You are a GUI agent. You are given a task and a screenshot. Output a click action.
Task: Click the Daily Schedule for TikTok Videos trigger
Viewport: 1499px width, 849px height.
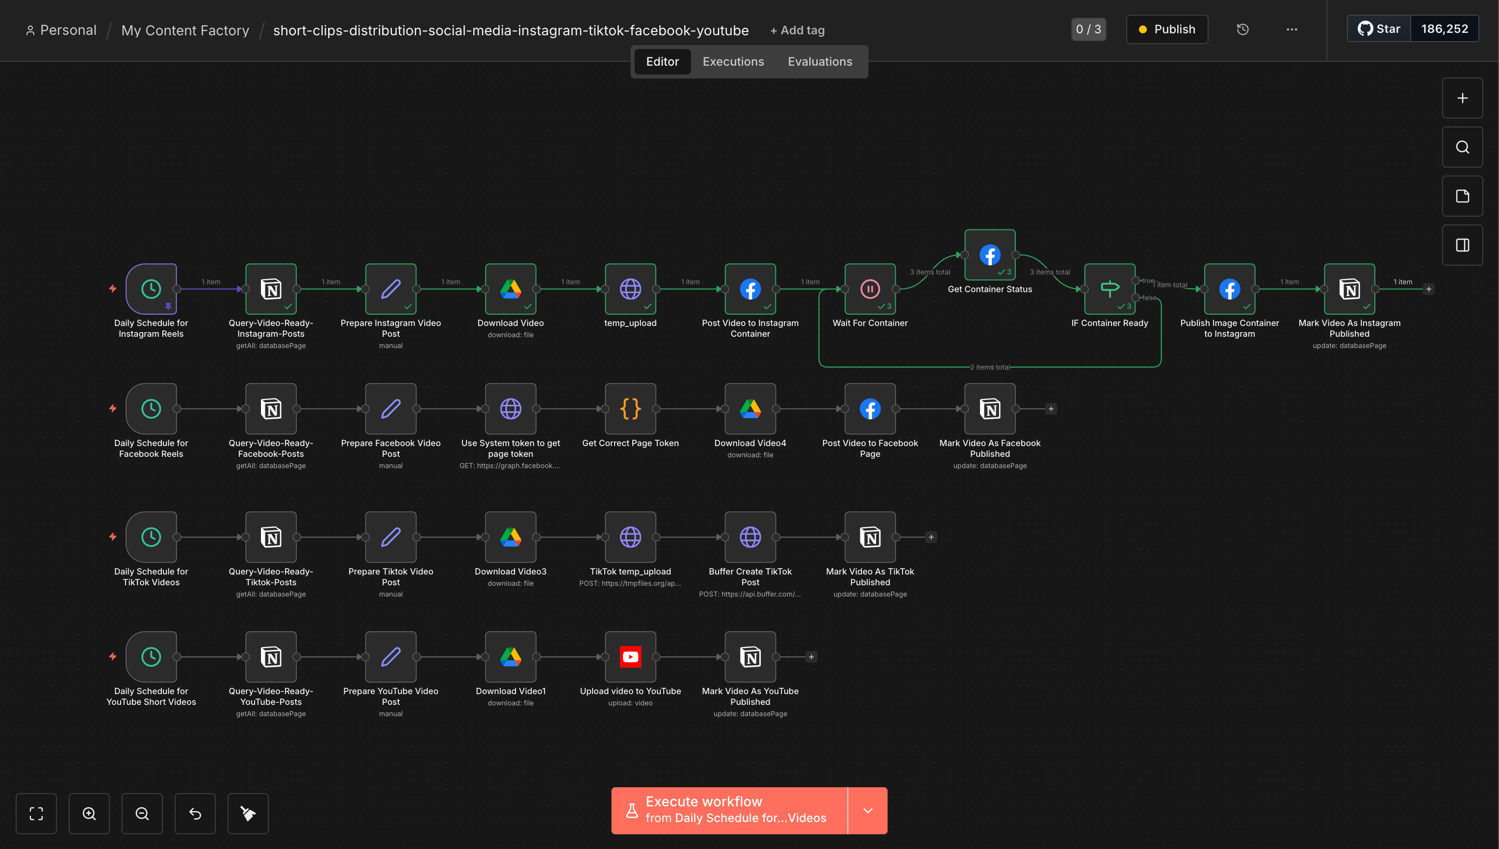click(151, 537)
